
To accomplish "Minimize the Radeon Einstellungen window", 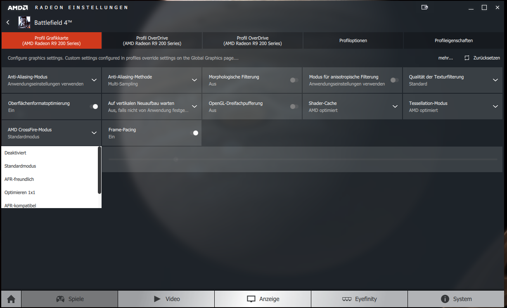I will pyautogui.click(x=471, y=7).
